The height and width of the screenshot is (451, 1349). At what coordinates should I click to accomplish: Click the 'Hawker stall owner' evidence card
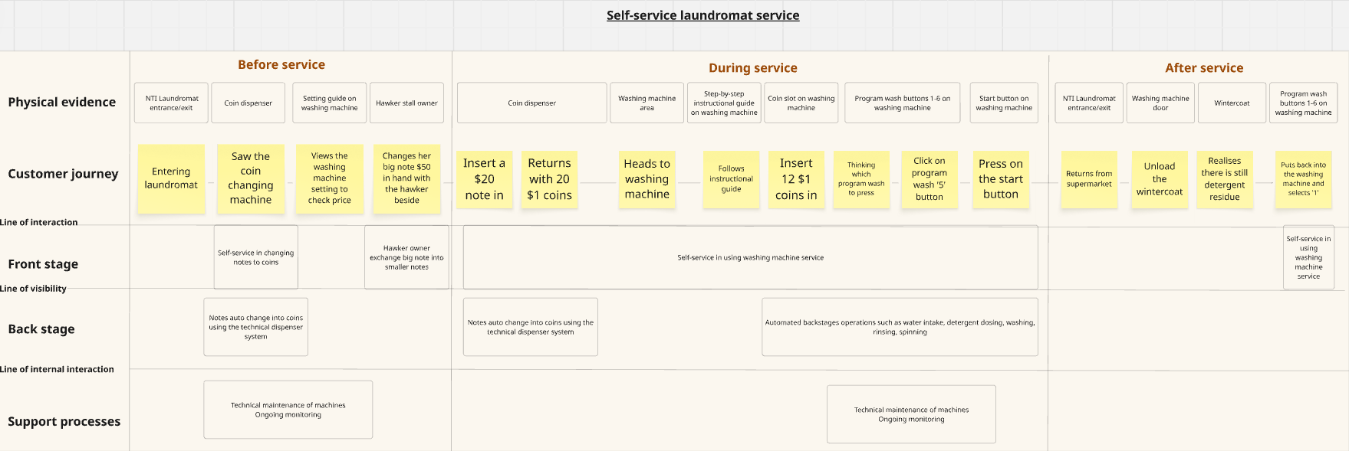pyautogui.click(x=406, y=103)
